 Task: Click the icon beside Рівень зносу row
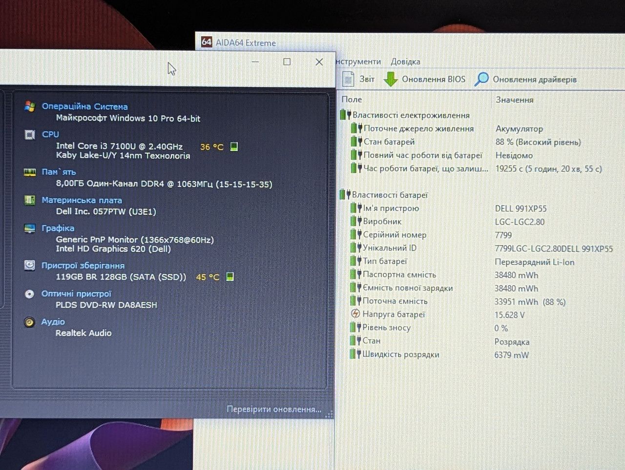(355, 327)
